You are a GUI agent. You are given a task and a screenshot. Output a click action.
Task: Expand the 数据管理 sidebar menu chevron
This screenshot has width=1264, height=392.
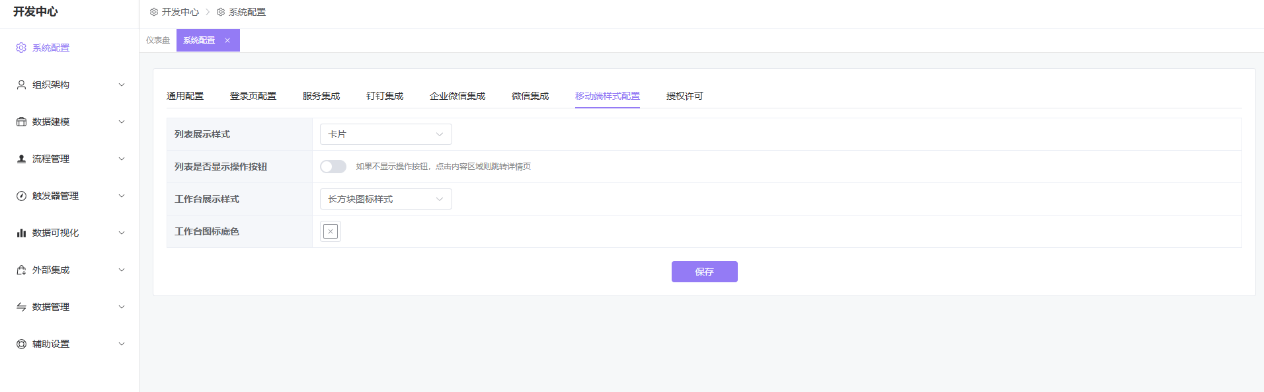click(121, 307)
